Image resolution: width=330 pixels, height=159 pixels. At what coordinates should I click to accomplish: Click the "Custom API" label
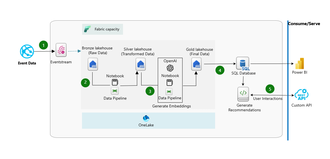(301, 105)
